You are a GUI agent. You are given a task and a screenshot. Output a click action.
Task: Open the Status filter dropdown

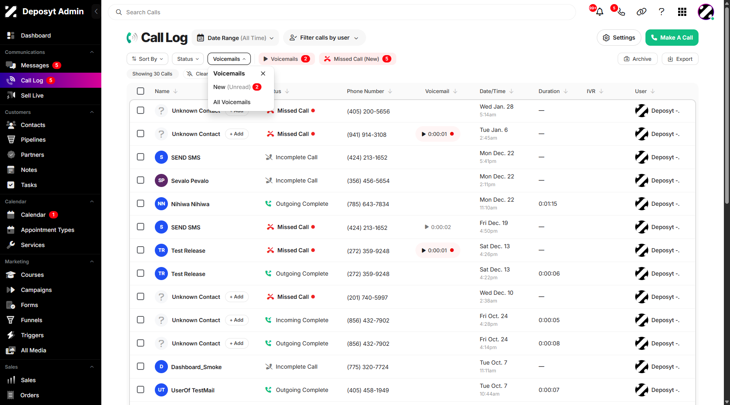click(188, 59)
